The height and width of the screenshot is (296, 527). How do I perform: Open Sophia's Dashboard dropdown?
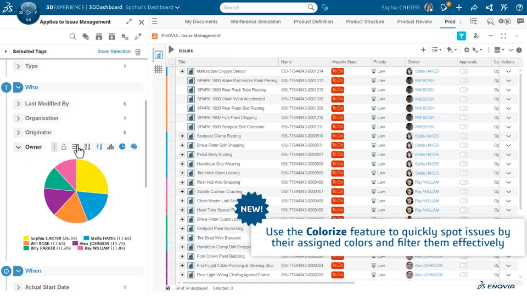(153, 7)
